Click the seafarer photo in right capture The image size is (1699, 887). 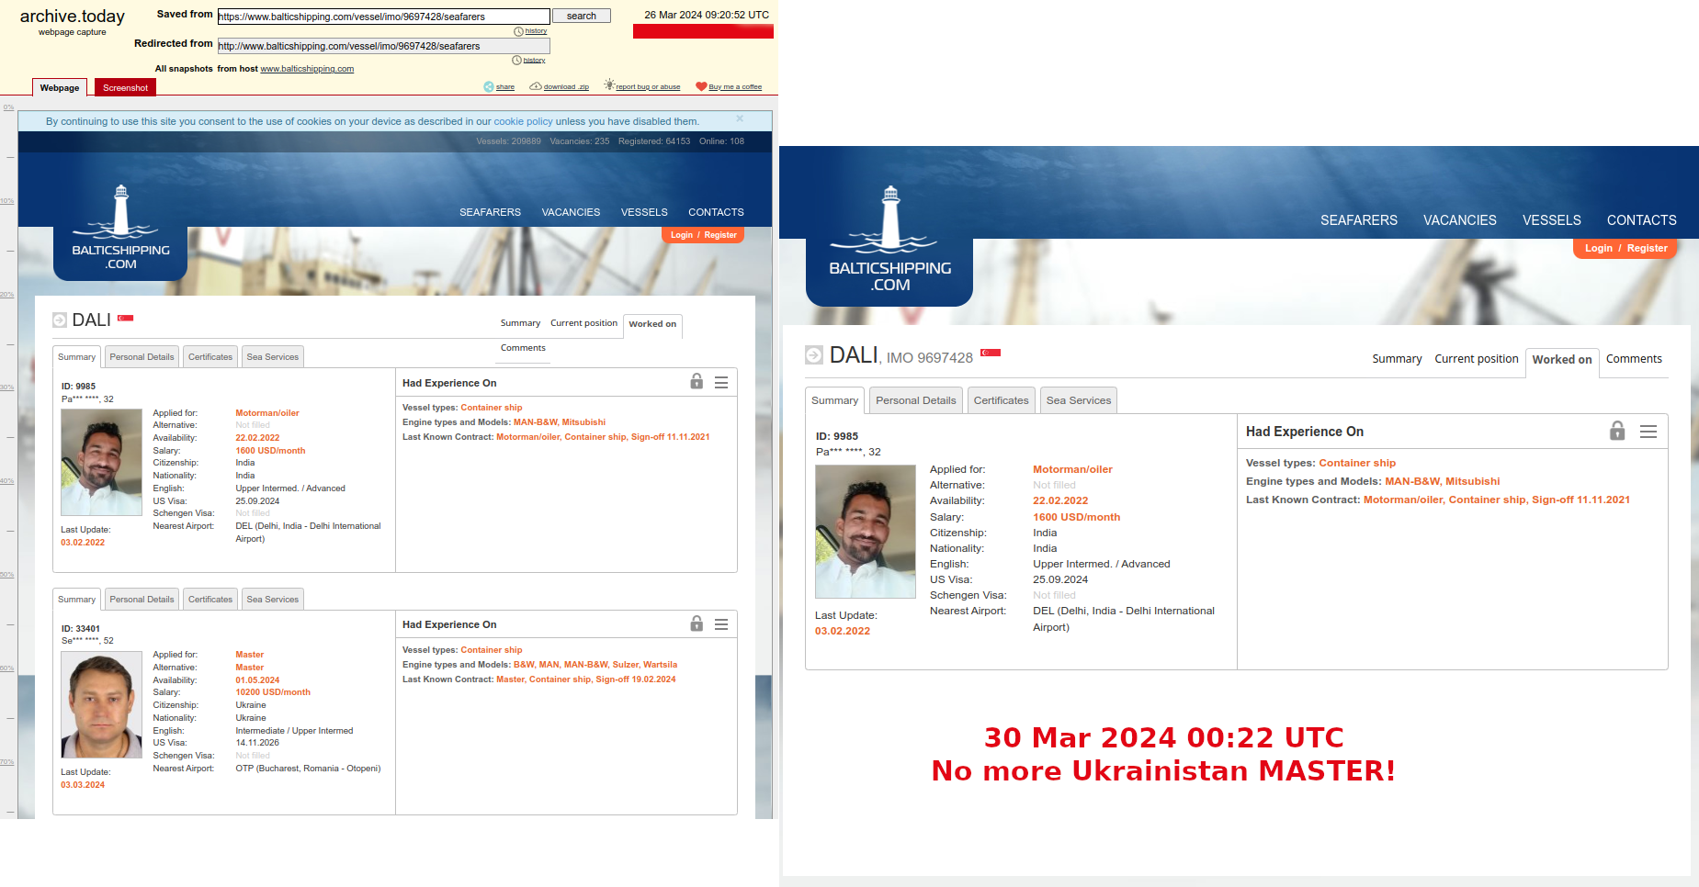[866, 532]
